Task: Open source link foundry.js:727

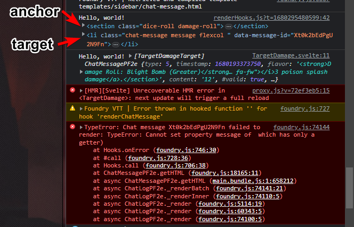Action: coord(305,109)
